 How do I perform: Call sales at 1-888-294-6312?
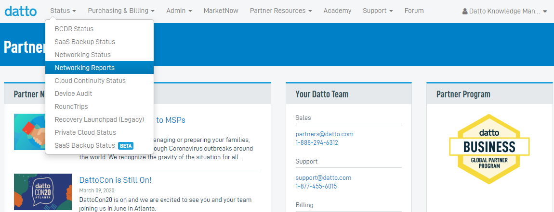[x=317, y=143]
